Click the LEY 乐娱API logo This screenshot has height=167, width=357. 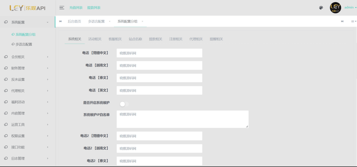click(27, 8)
